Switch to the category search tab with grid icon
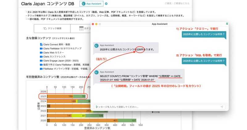 tap(82, 28)
